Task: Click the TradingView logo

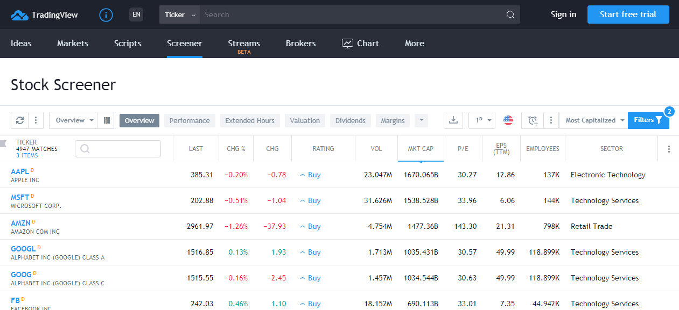Action: click(45, 15)
